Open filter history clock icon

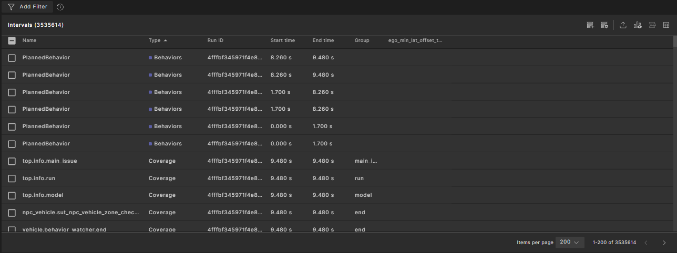(x=60, y=7)
